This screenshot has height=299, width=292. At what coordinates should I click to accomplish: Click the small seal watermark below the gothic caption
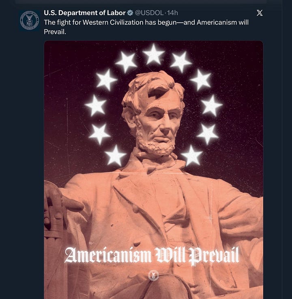tap(154, 275)
